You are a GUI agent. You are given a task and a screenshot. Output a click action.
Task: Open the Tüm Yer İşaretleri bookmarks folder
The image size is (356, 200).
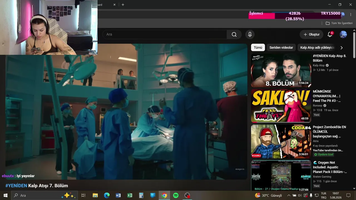tap(339, 23)
